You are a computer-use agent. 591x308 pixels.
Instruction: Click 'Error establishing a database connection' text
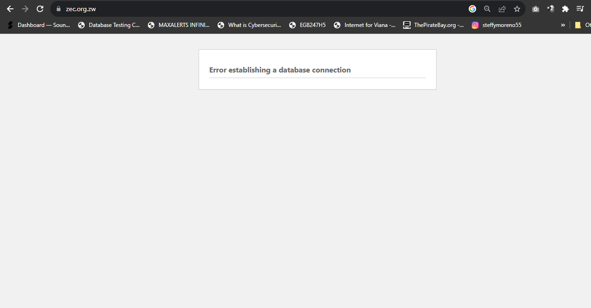(280, 70)
